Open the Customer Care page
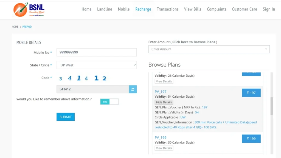The width and height of the screenshot is (281, 158). point(244,9)
